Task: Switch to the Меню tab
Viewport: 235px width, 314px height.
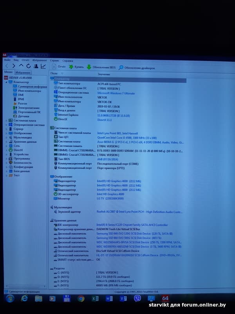Action: 8,72
